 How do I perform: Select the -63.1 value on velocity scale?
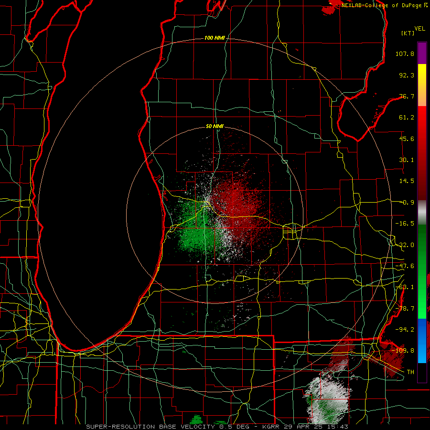click(x=405, y=287)
